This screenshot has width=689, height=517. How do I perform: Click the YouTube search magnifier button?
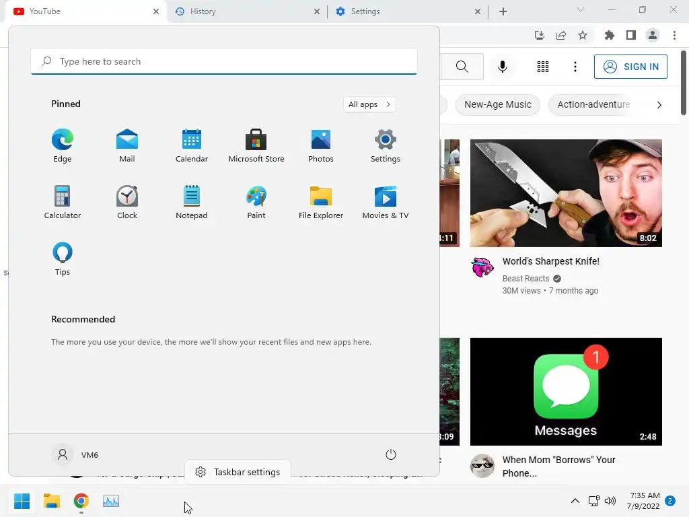[462, 67]
